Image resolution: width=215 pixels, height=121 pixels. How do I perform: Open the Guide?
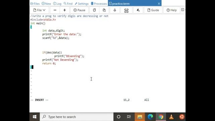(x=153, y=10)
